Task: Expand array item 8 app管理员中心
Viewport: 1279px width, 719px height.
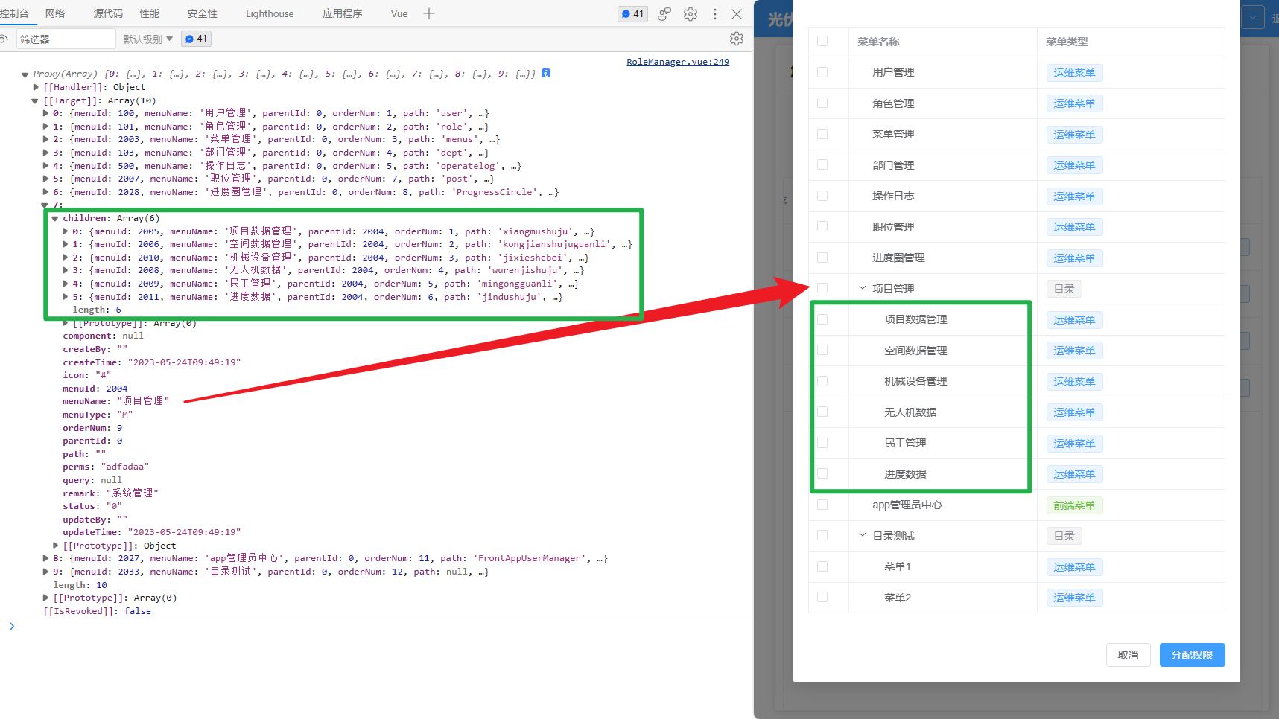Action: click(45, 558)
